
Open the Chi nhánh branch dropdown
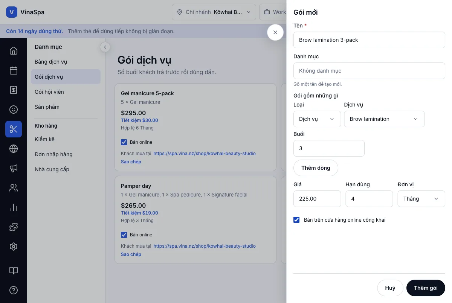(214, 12)
